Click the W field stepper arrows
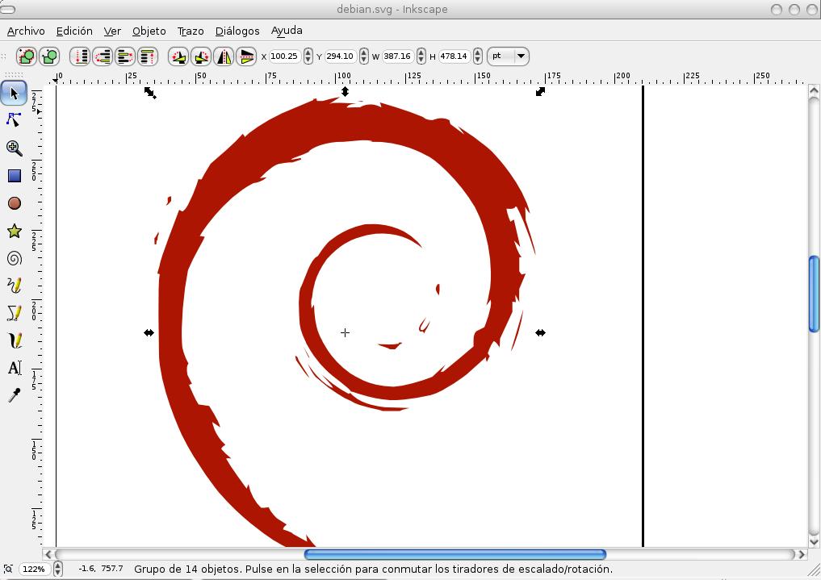This screenshot has height=580, width=821. click(x=421, y=56)
